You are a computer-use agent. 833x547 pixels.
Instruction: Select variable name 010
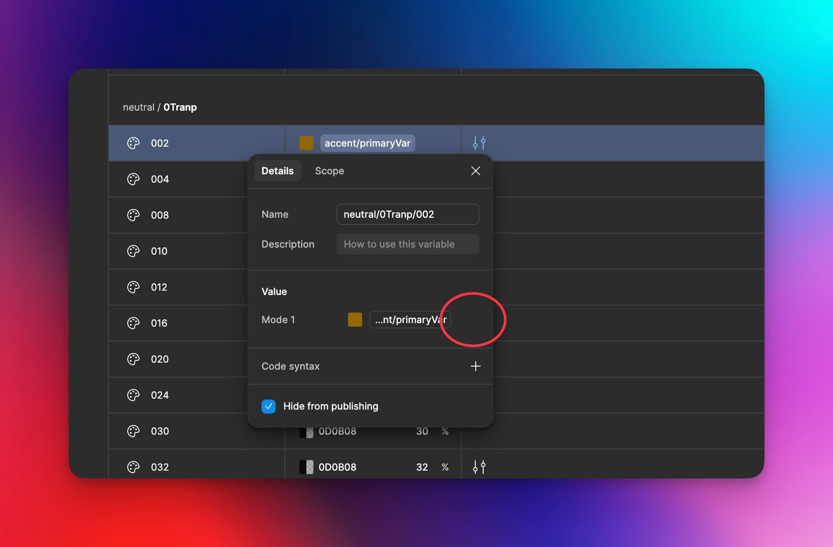(159, 251)
